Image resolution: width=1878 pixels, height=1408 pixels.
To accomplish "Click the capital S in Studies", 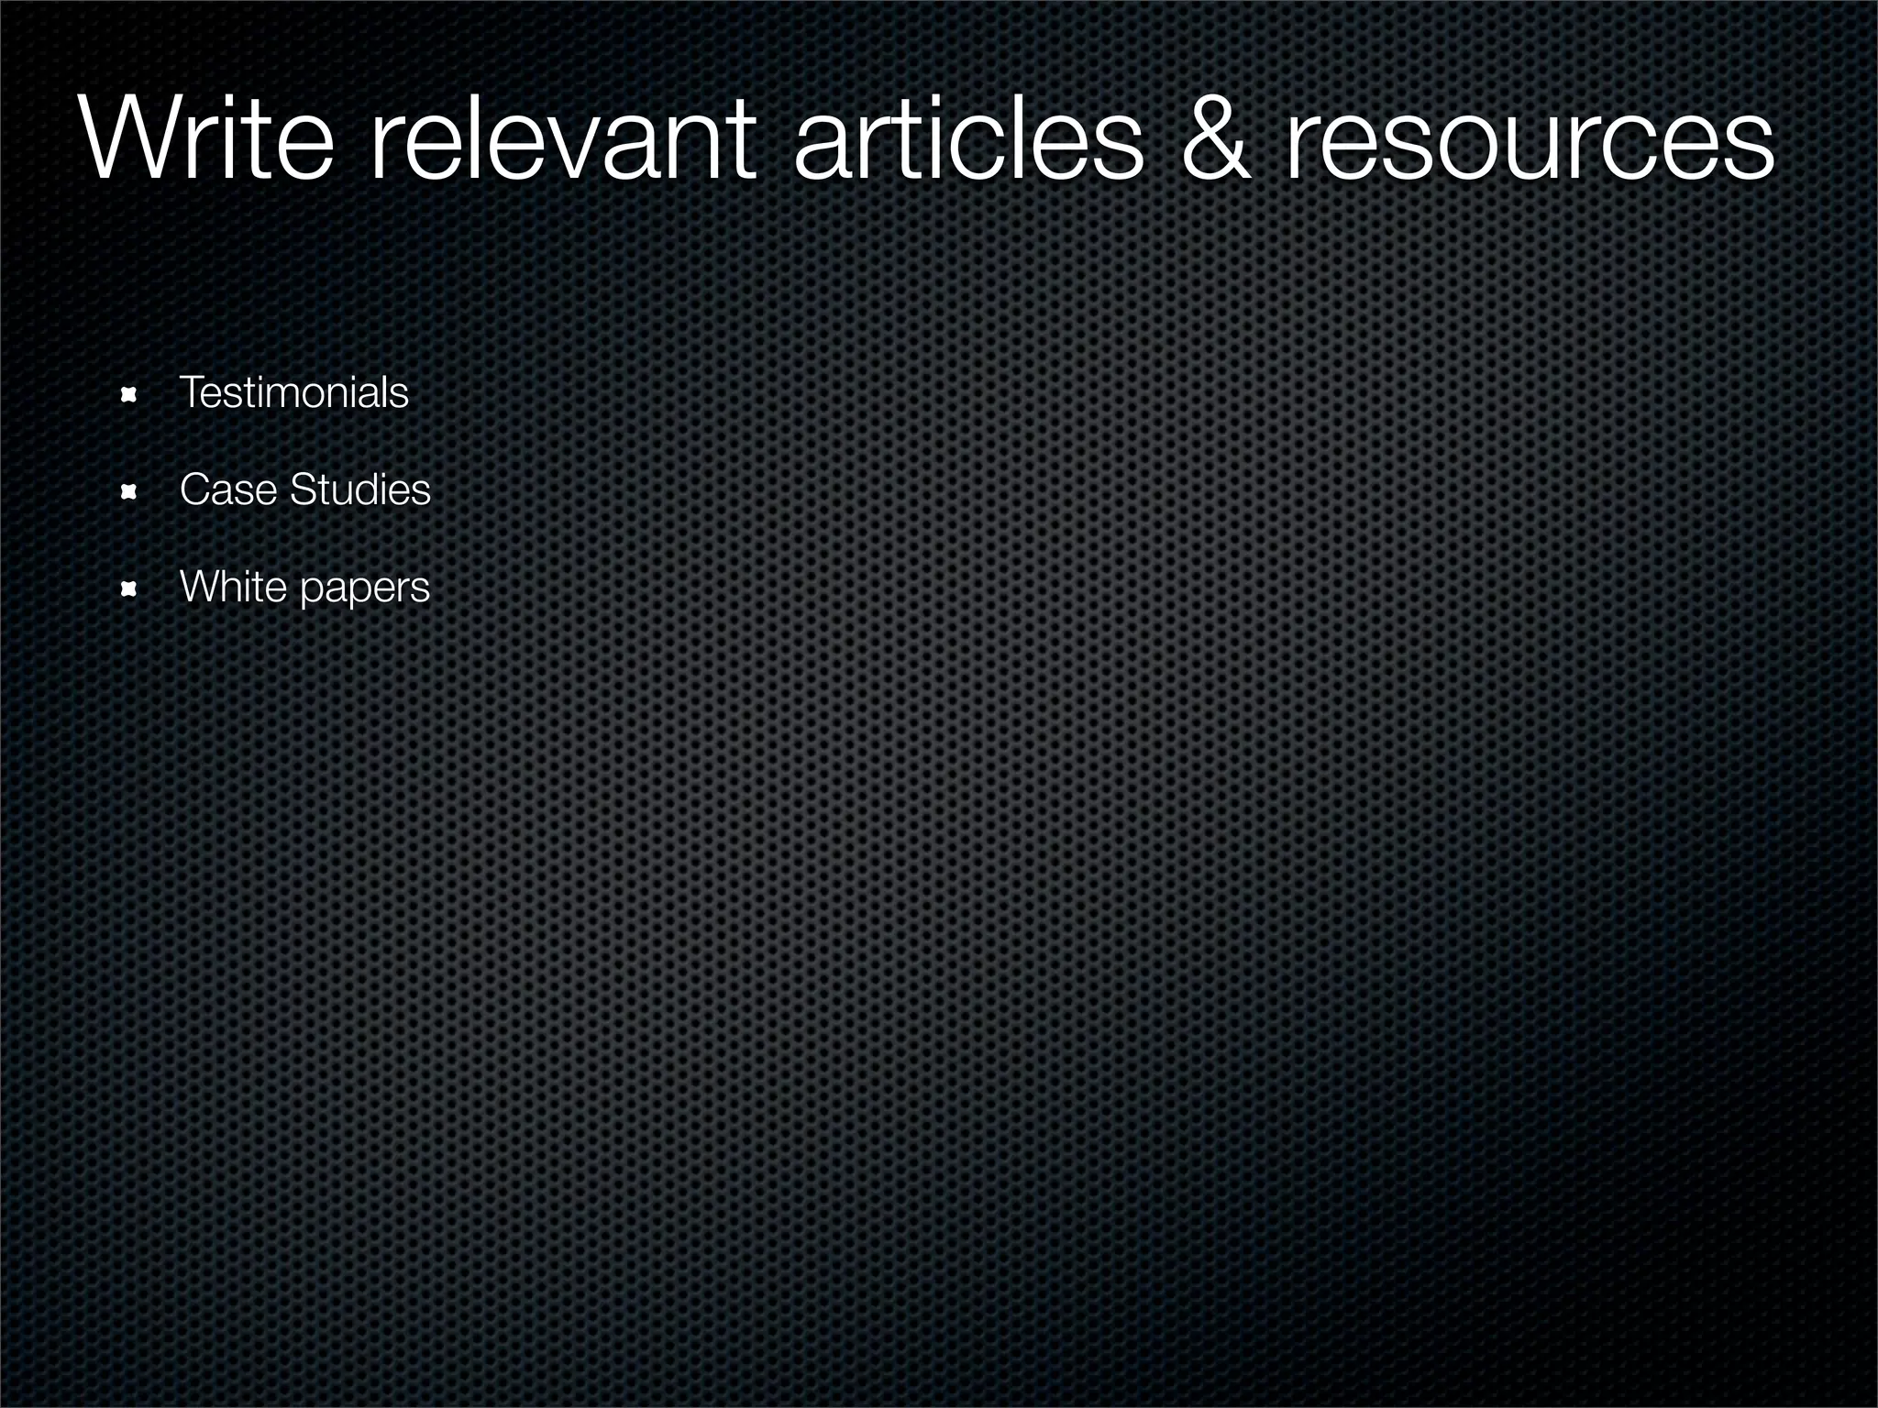I will (302, 489).
